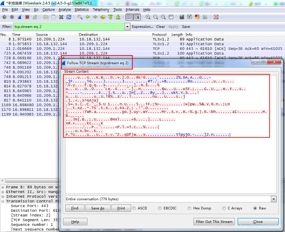Select the Source Port: 443 line

[x=29, y=206]
